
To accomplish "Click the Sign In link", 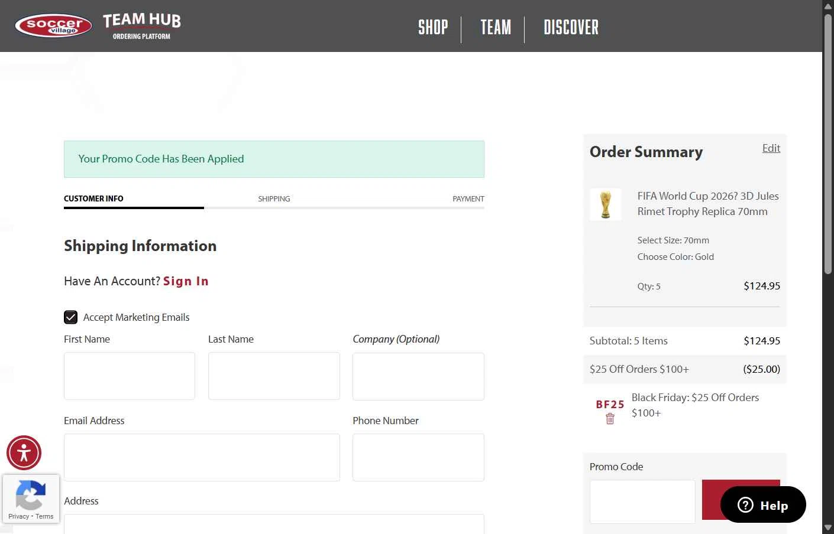I will (x=186, y=281).
